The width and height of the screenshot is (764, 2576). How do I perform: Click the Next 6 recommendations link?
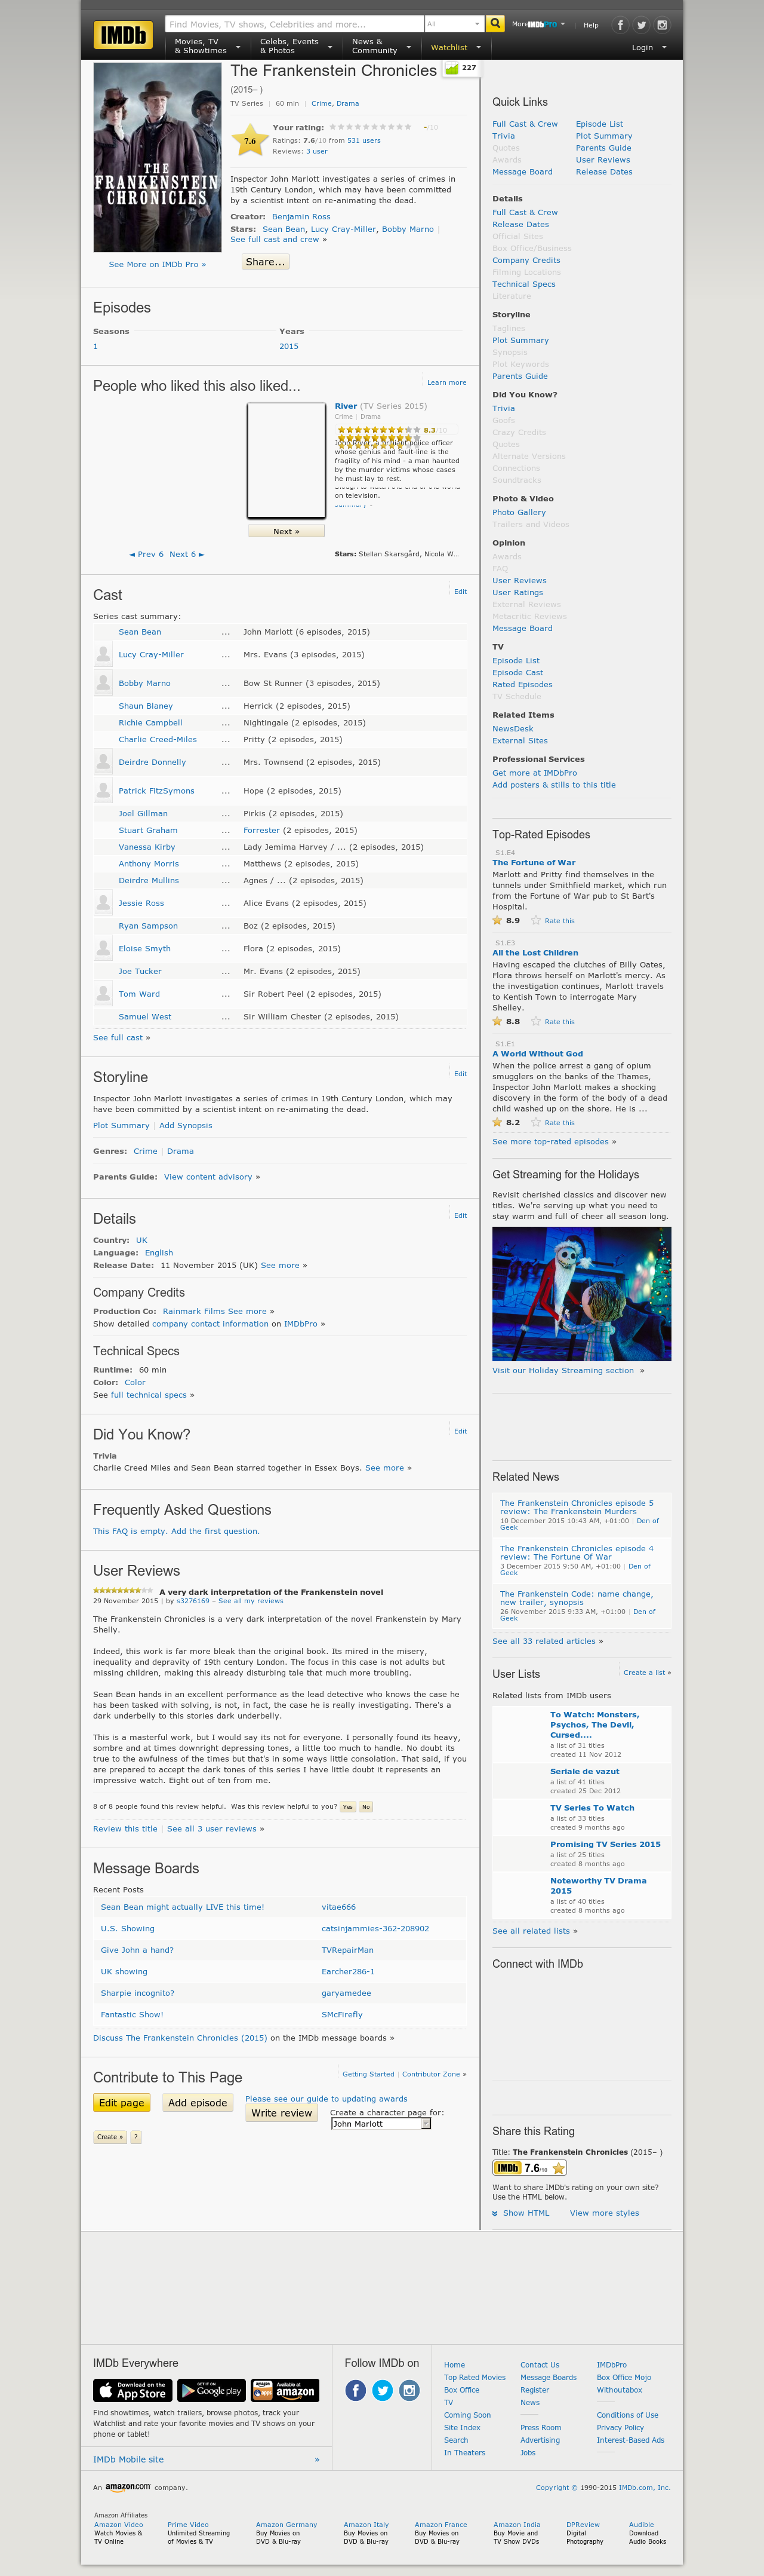click(x=187, y=554)
